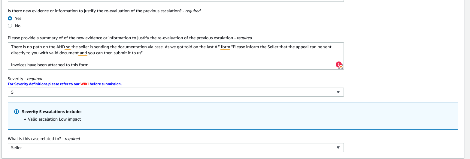This screenshot has width=470, height=159.
Task: Select "Yes" for new evidence question
Action: tap(10, 18)
